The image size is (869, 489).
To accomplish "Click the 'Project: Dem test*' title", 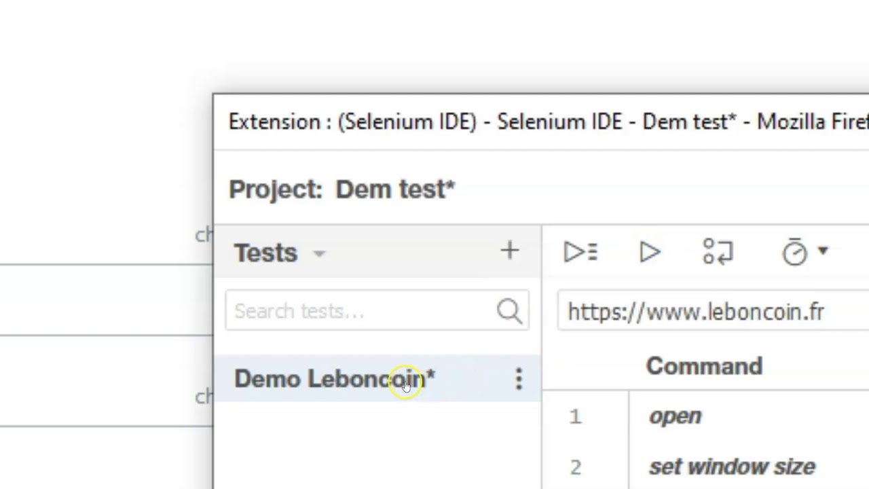I will 342,189.
